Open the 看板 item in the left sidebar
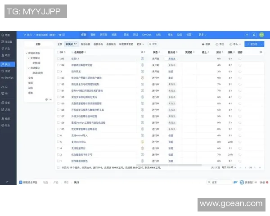270x216 pixels. click(x=6, y=103)
